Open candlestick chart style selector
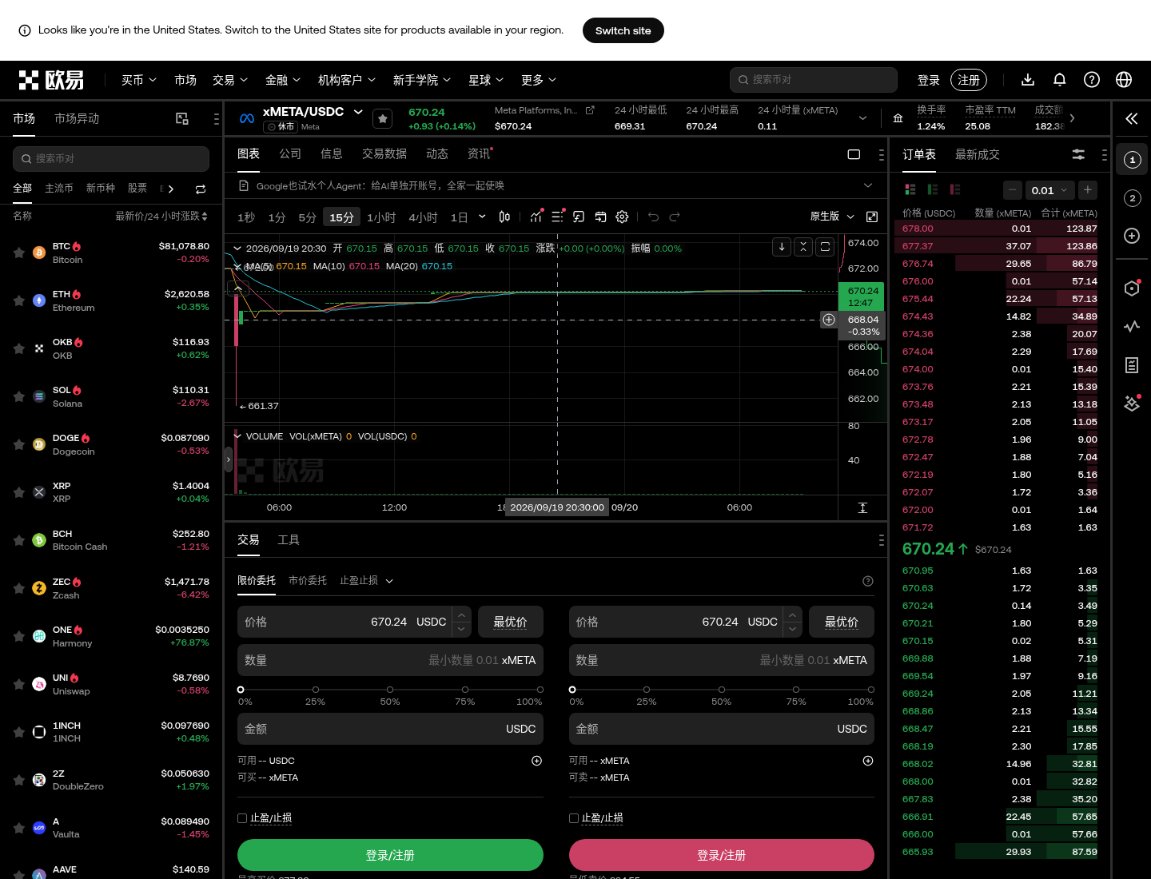The height and width of the screenshot is (879, 1151). (x=504, y=217)
